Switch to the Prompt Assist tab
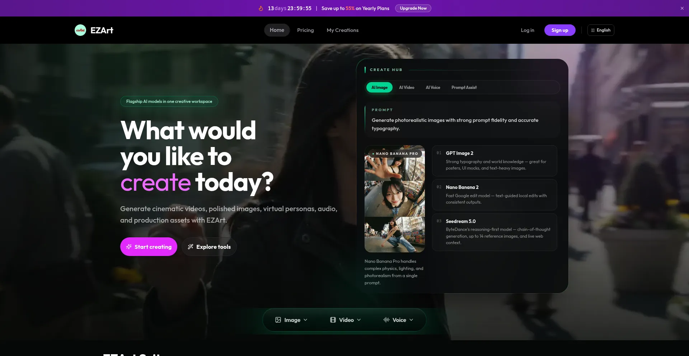 pyautogui.click(x=464, y=87)
